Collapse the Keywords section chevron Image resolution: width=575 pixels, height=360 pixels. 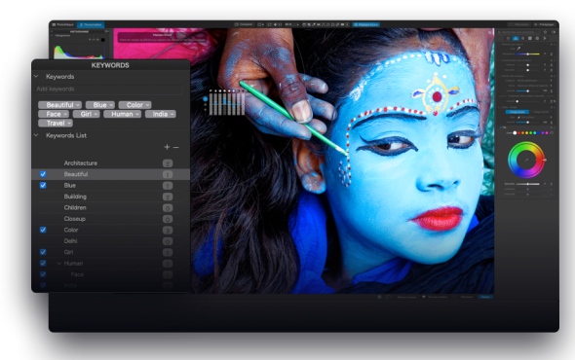[36, 76]
